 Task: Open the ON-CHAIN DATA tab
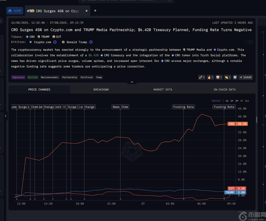click(224, 90)
